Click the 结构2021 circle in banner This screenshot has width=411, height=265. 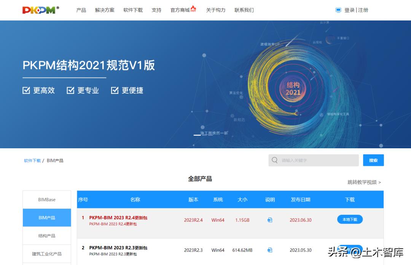point(293,89)
